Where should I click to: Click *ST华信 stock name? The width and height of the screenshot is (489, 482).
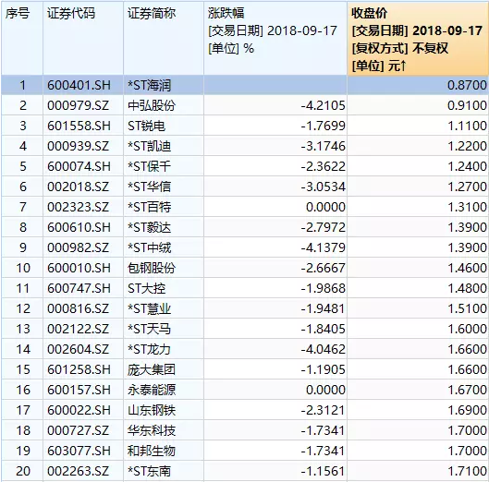tap(150, 187)
